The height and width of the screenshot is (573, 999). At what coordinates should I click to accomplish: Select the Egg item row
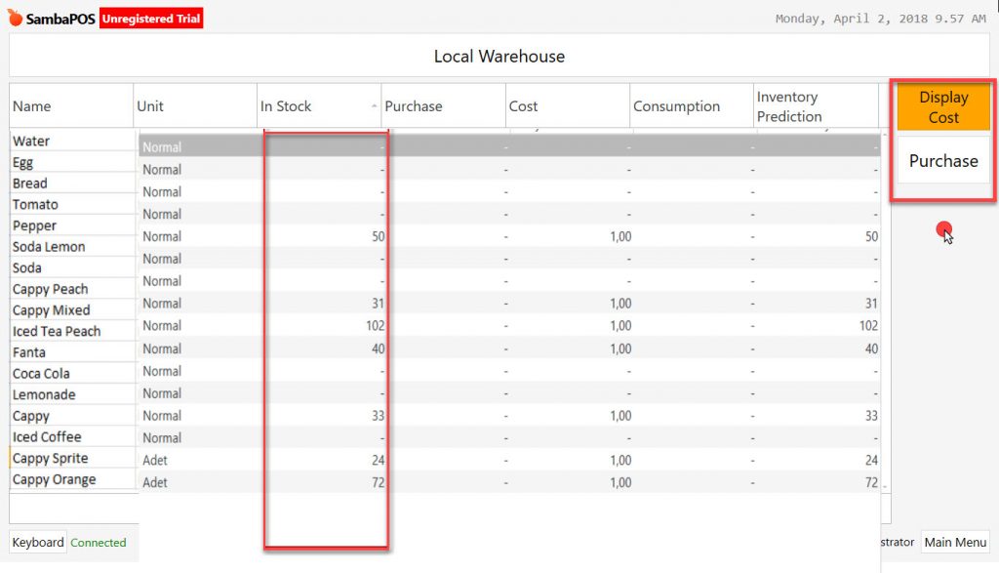72,162
